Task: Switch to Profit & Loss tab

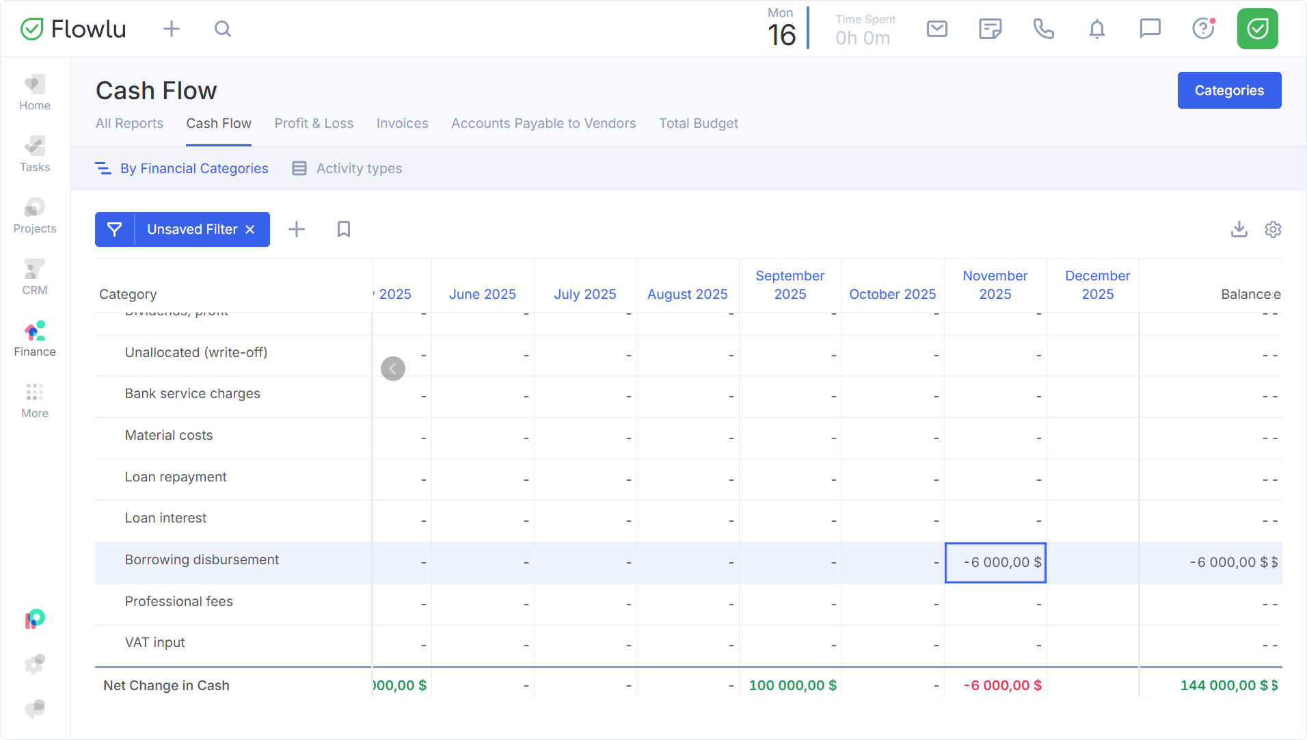Action: coord(314,123)
